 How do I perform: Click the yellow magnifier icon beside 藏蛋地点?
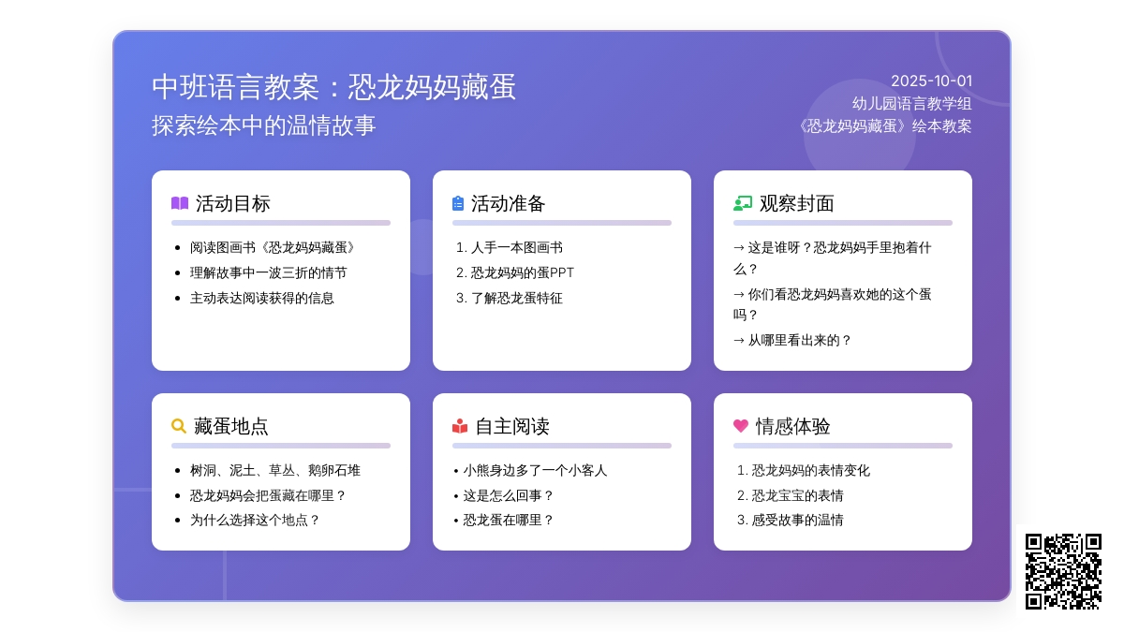pyautogui.click(x=179, y=426)
